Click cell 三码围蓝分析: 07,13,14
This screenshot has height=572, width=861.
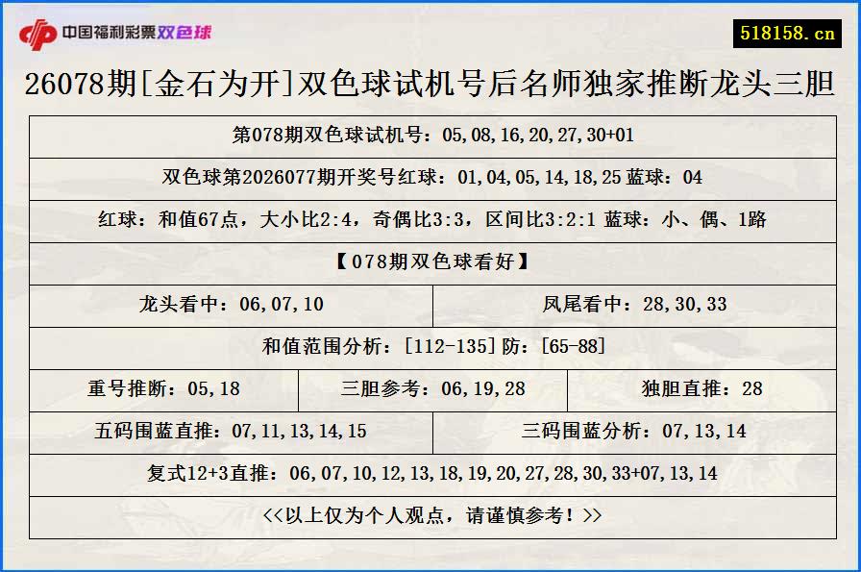tap(635, 433)
